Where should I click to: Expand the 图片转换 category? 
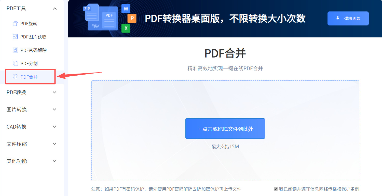[31, 109]
